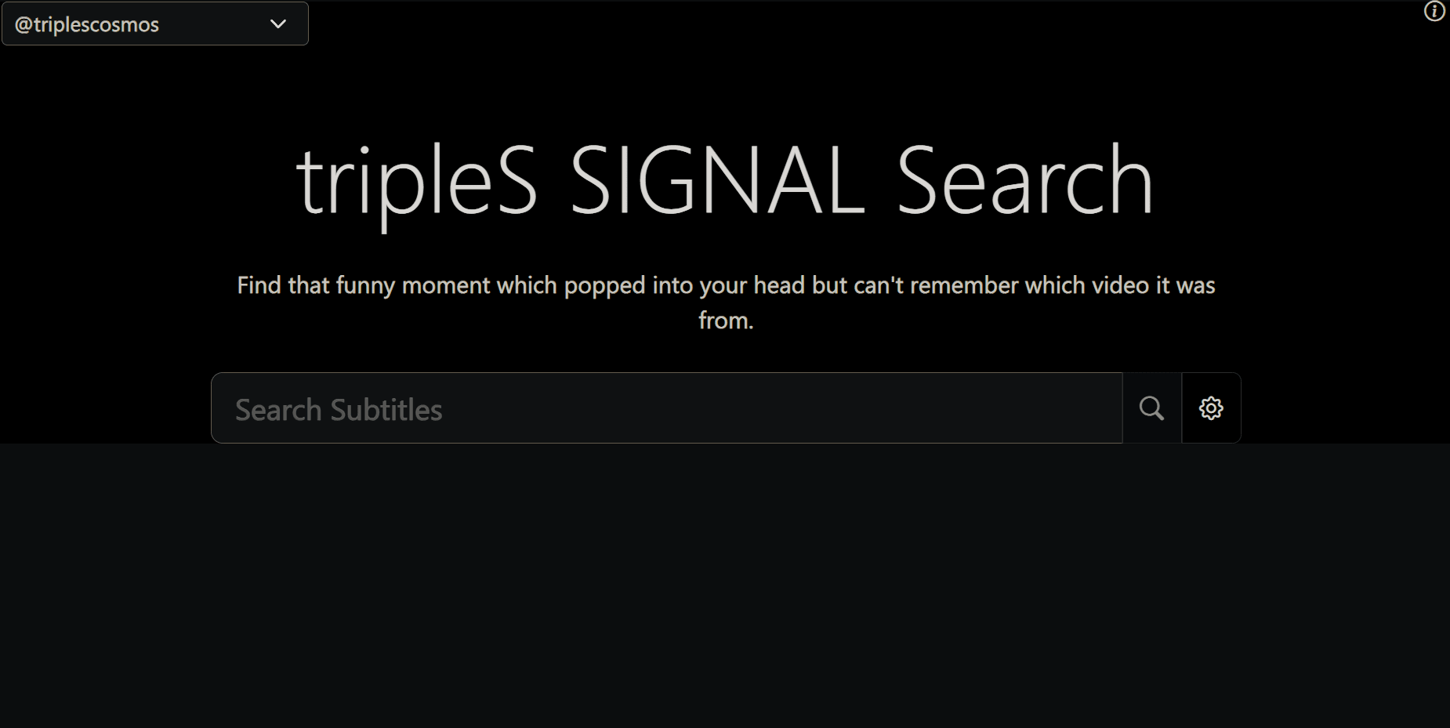Select the 'Find that funny moment' description text
1450x728 pixels.
[726, 302]
